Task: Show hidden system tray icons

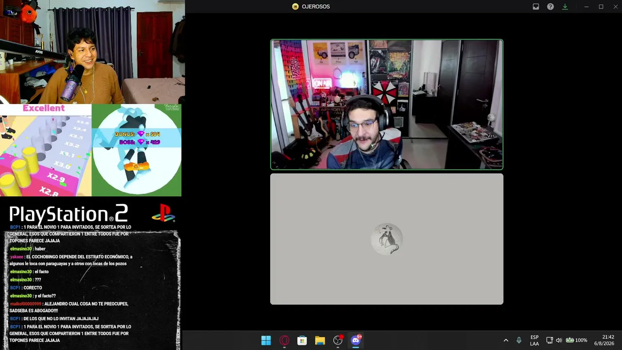Action: pyautogui.click(x=506, y=340)
